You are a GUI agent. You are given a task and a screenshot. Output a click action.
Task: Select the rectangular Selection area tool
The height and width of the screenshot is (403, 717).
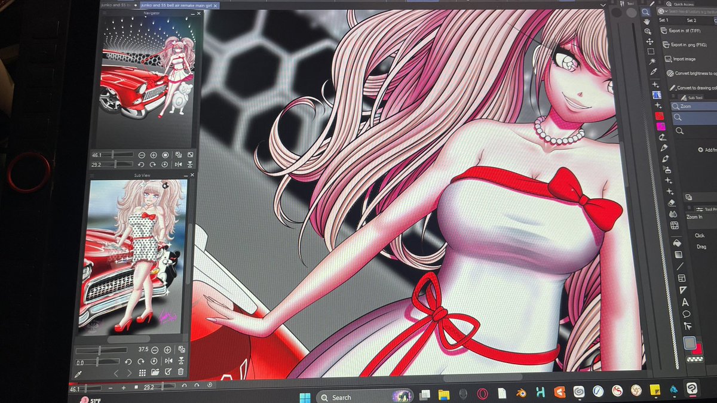point(651,51)
